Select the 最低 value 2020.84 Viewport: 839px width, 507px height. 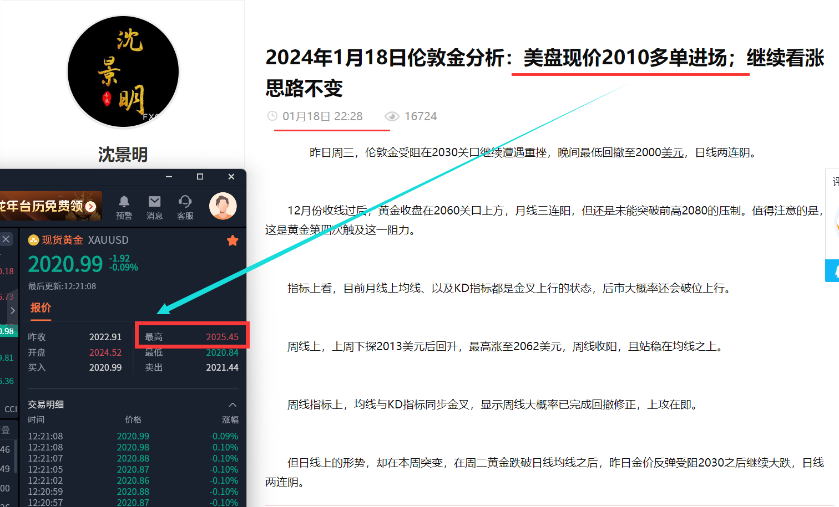point(223,352)
